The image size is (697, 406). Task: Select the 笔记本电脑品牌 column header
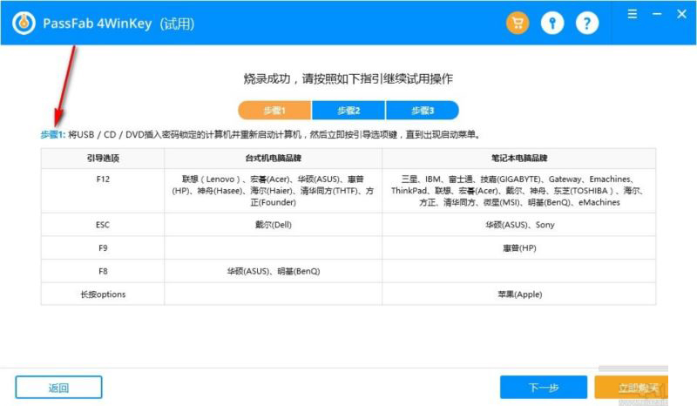pos(518,159)
